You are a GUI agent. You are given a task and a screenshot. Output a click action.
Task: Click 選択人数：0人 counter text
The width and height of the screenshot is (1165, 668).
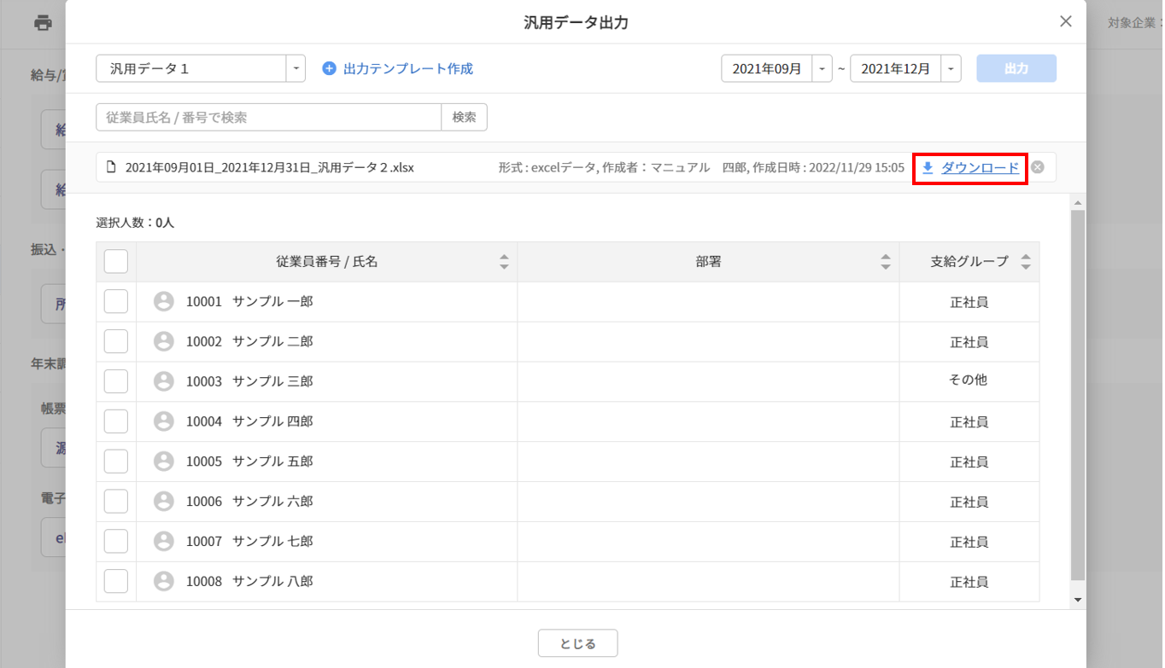tap(135, 223)
